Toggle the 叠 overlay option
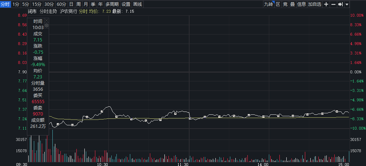The height and width of the screenshot is (166, 366). [292, 4]
